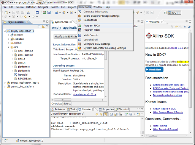Image resolution: width=195 pixels, height=145 pixels.
Task: Click the XMD Console toolbar icon
Action: pyautogui.click(x=49, y=12)
